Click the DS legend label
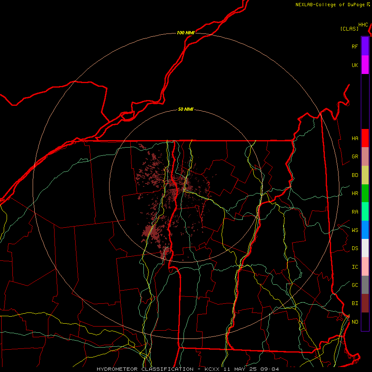This screenshot has width=372, height=372. click(355, 248)
